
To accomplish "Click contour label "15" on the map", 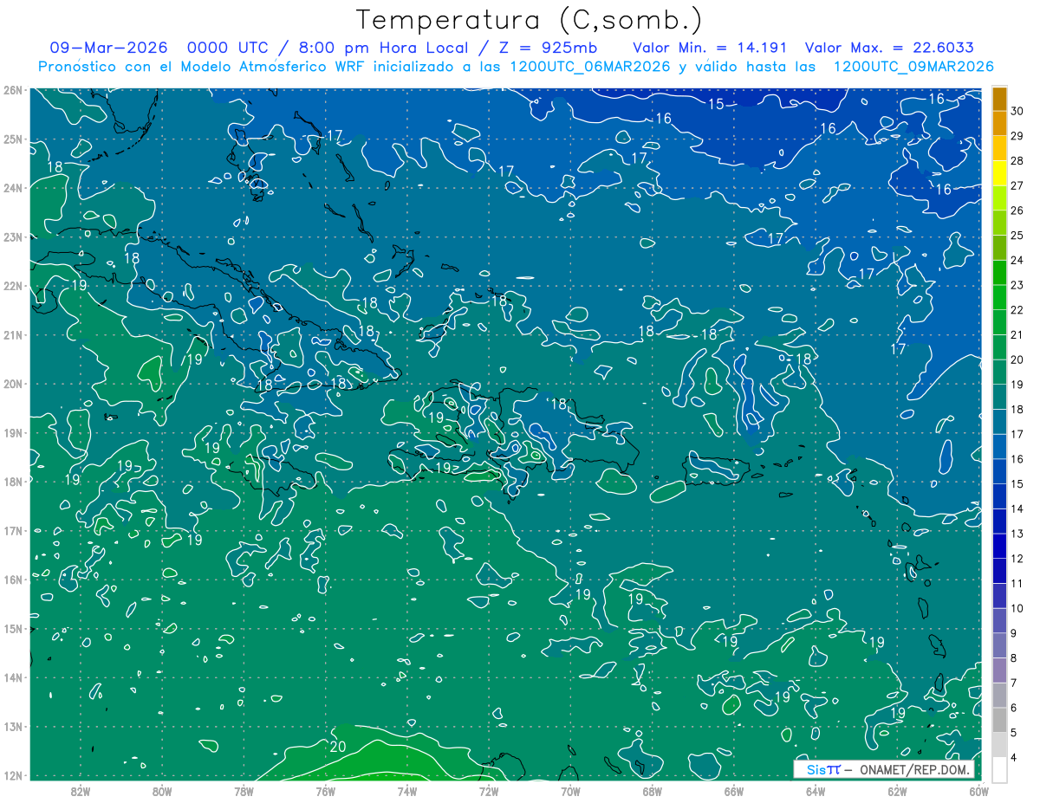I will (x=716, y=105).
